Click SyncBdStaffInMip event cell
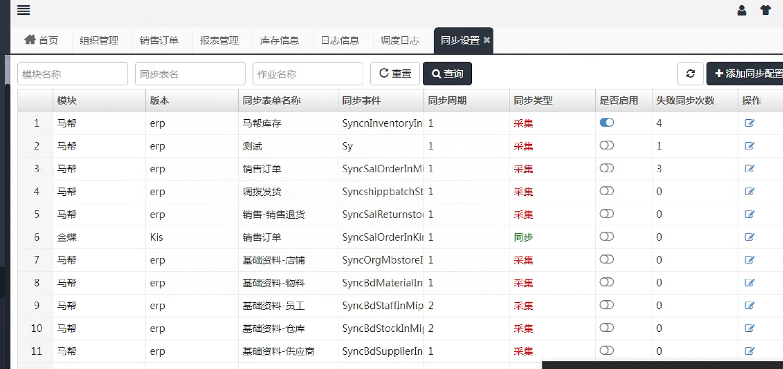This screenshot has width=783, height=369. 381,305
